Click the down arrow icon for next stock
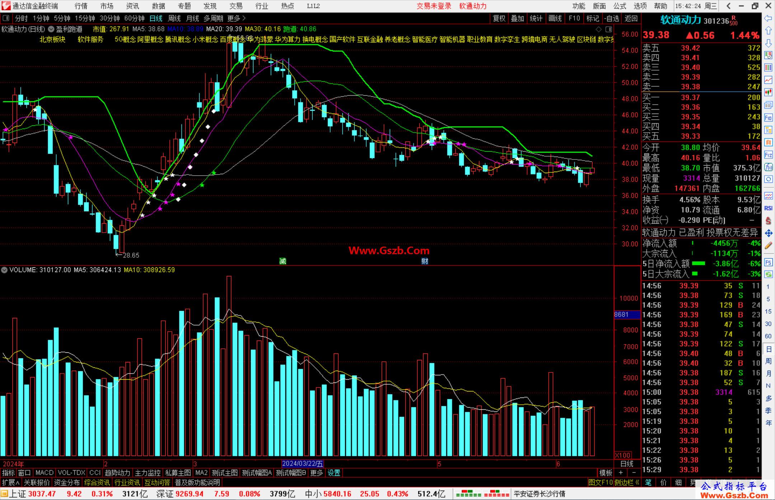 click(768, 43)
